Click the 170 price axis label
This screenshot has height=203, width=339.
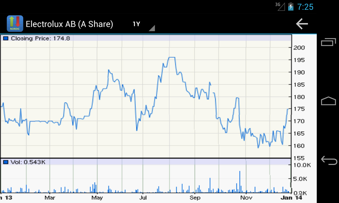[x=299, y=121]
